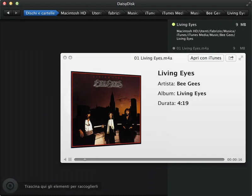Click the gray dot beside 01 Living Eyes.m4a
Viewport: 252px width, 196px height.
coord(174,48)
